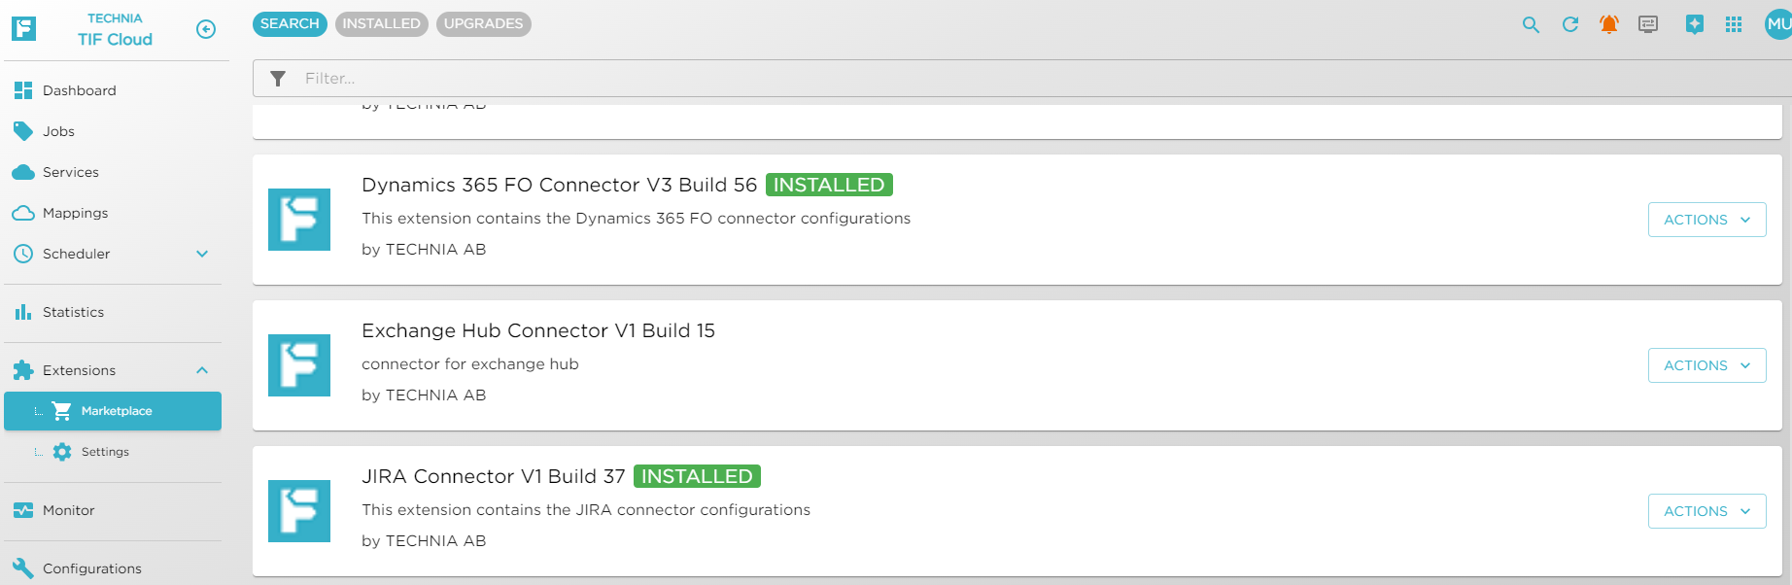The width and height of the screenshot is (1792, 585).
Task: Open the apps grid launcher
Action: click(x=1734, y=25)
